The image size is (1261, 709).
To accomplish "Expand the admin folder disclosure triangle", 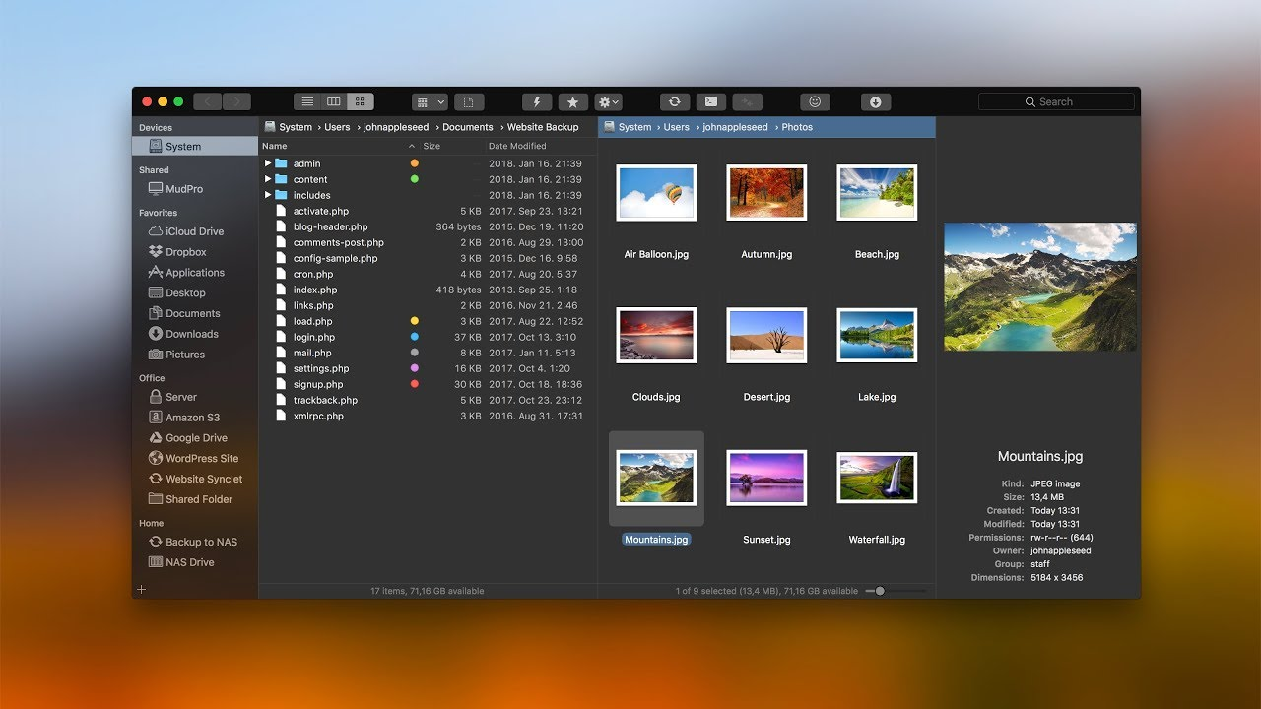I will (x=268, y=163).
